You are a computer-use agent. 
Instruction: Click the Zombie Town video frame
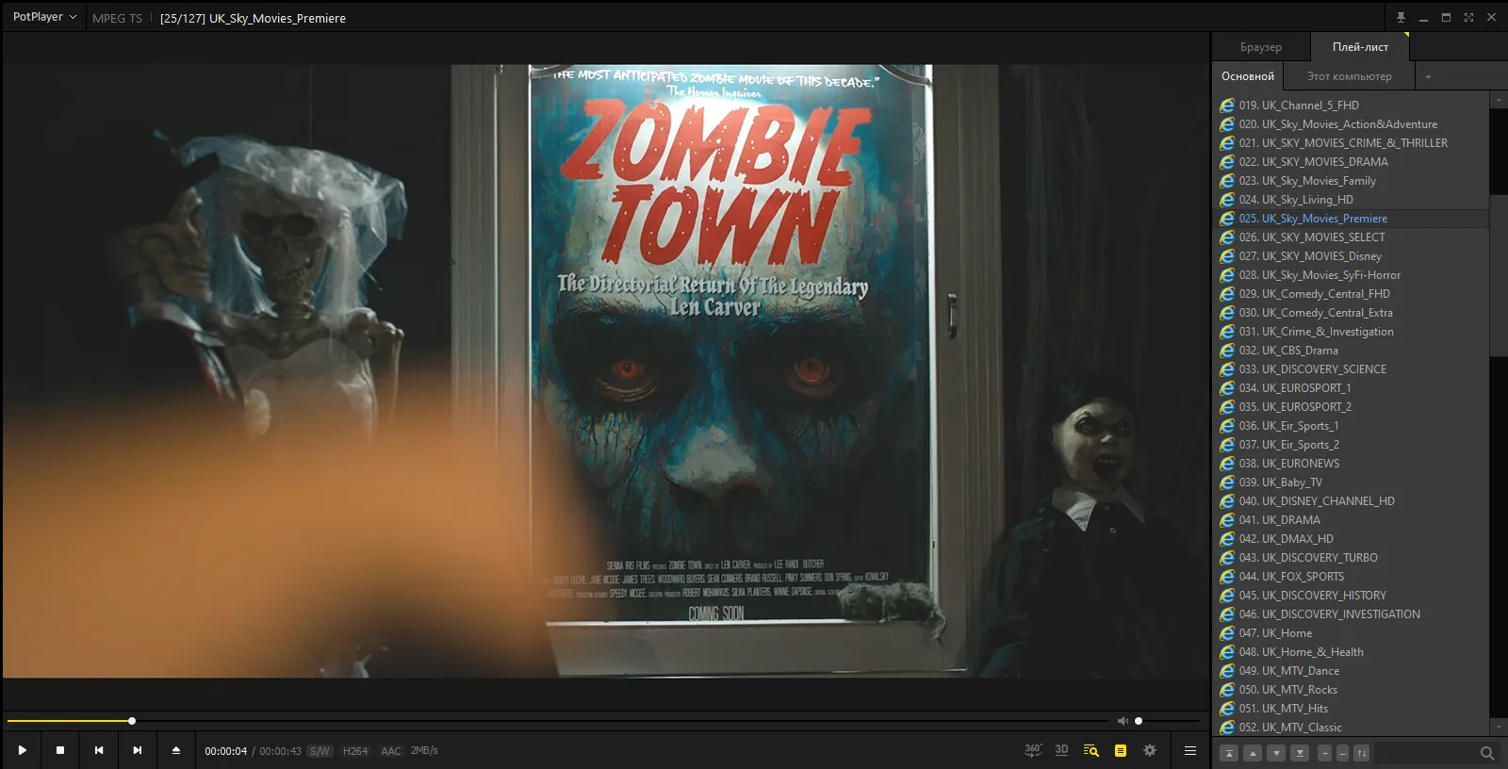tap(606, 370)
